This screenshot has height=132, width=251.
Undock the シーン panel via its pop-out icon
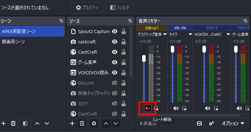61,21
